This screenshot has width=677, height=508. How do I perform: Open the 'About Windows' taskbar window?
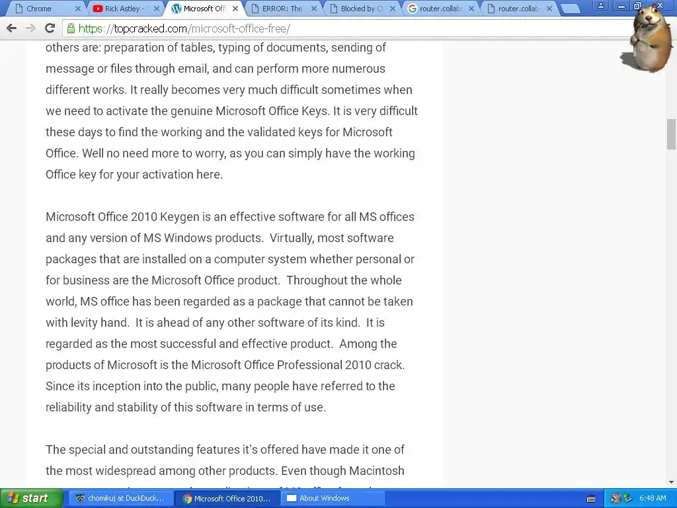tap(333, 498)
